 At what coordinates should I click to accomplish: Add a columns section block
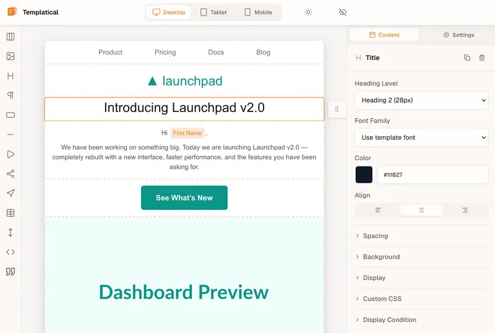(x=11, y=37)
